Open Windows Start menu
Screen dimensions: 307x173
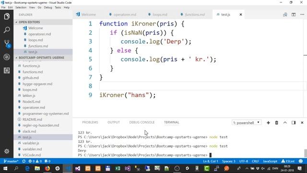(5, 169)
